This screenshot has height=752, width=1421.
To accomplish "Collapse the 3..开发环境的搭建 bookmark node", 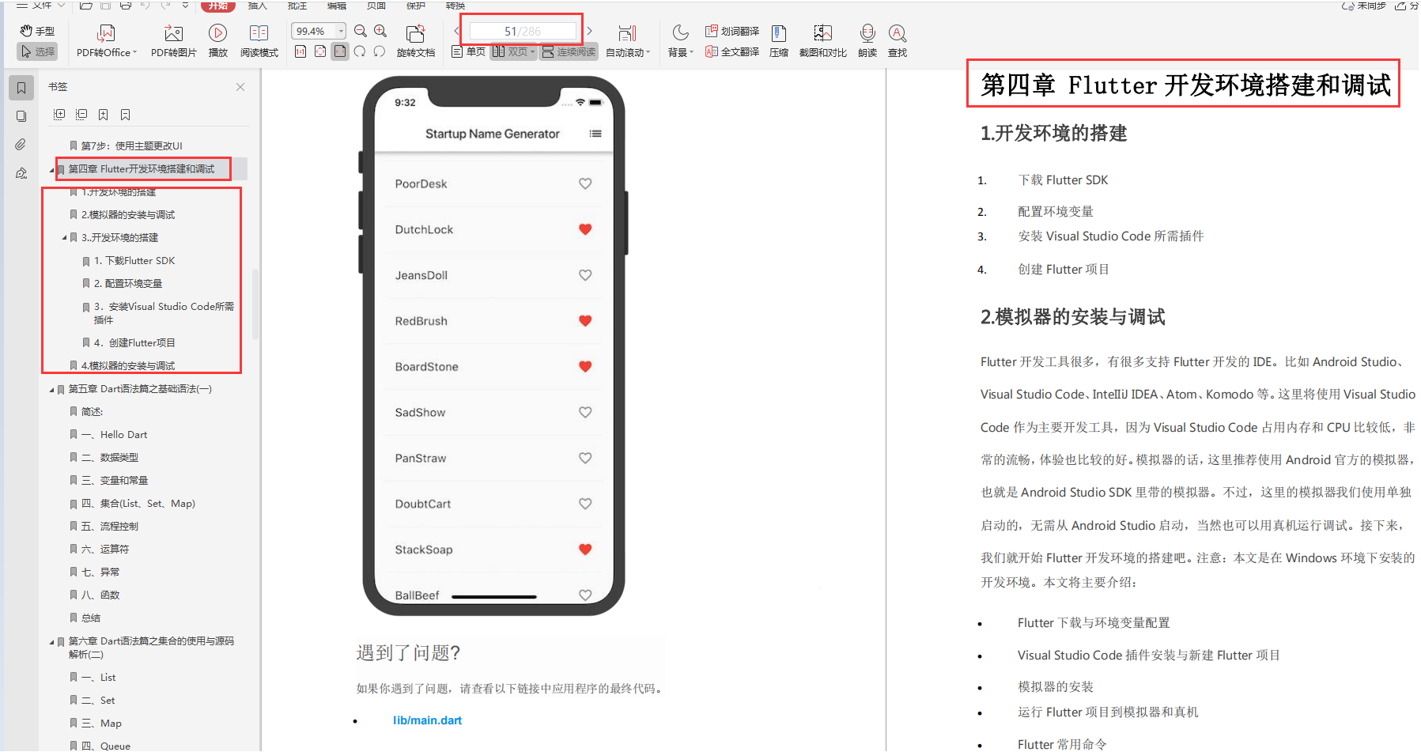I will 65,238.
